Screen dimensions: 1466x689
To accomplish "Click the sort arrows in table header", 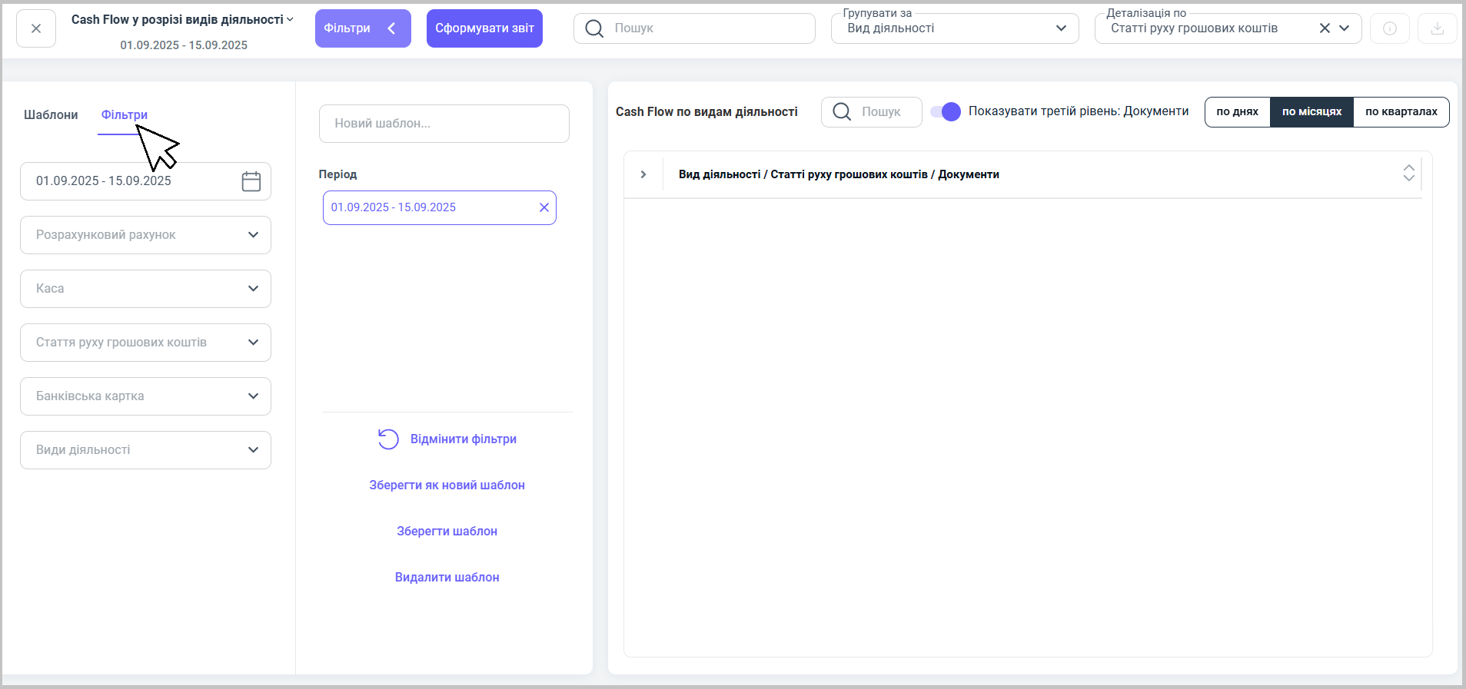I will (1408, 173).
